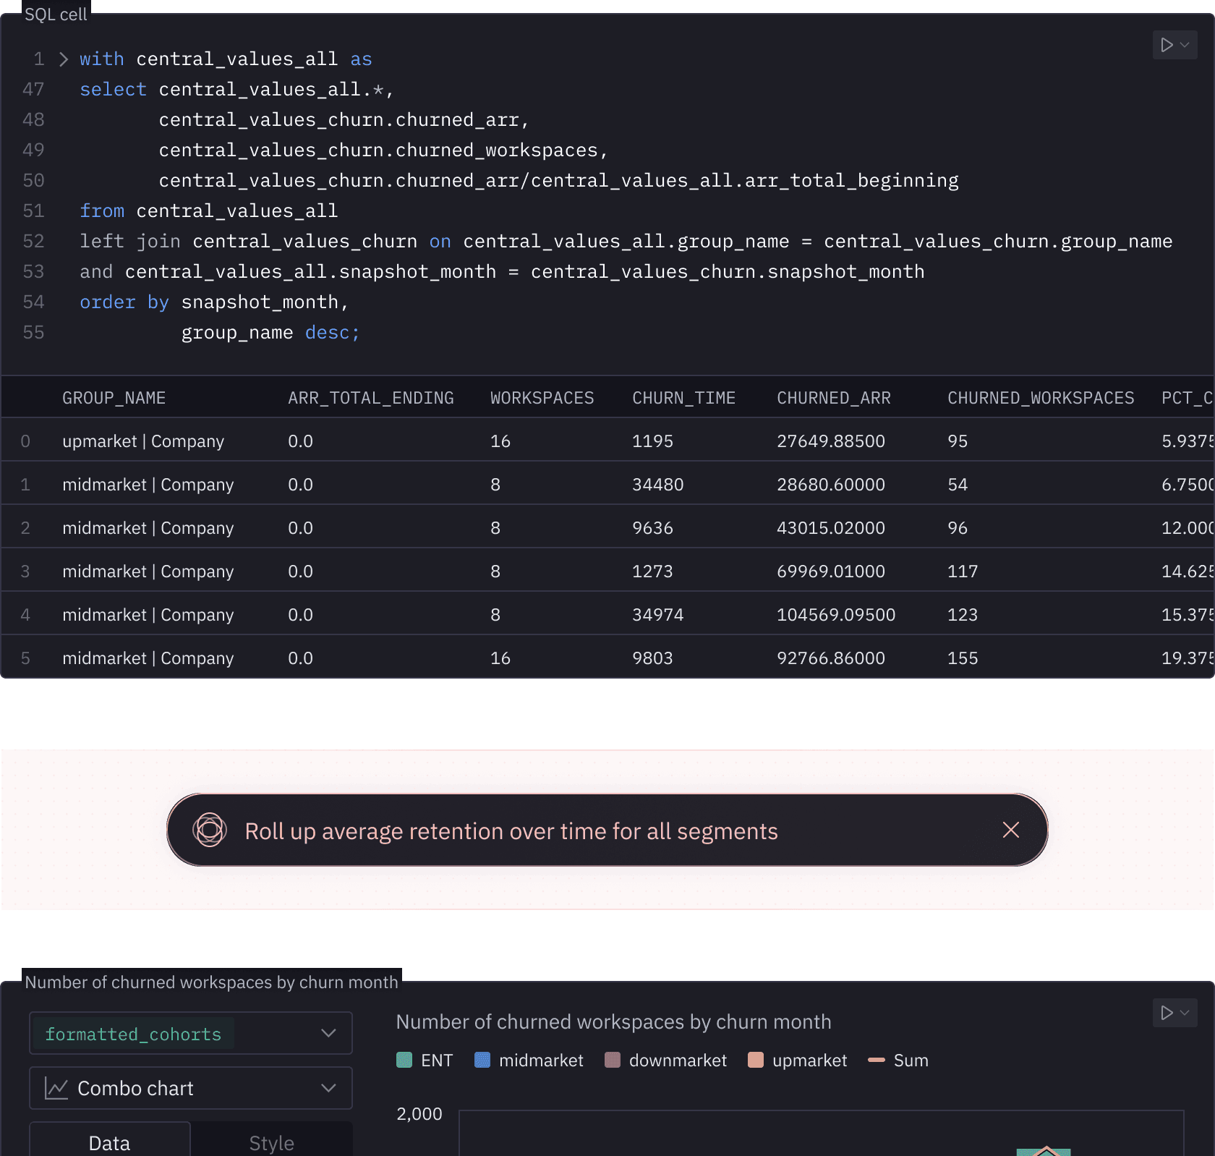The image size is (1215, 1156).
Task: Click the combo chart line icon
Action: point(56,1088)
